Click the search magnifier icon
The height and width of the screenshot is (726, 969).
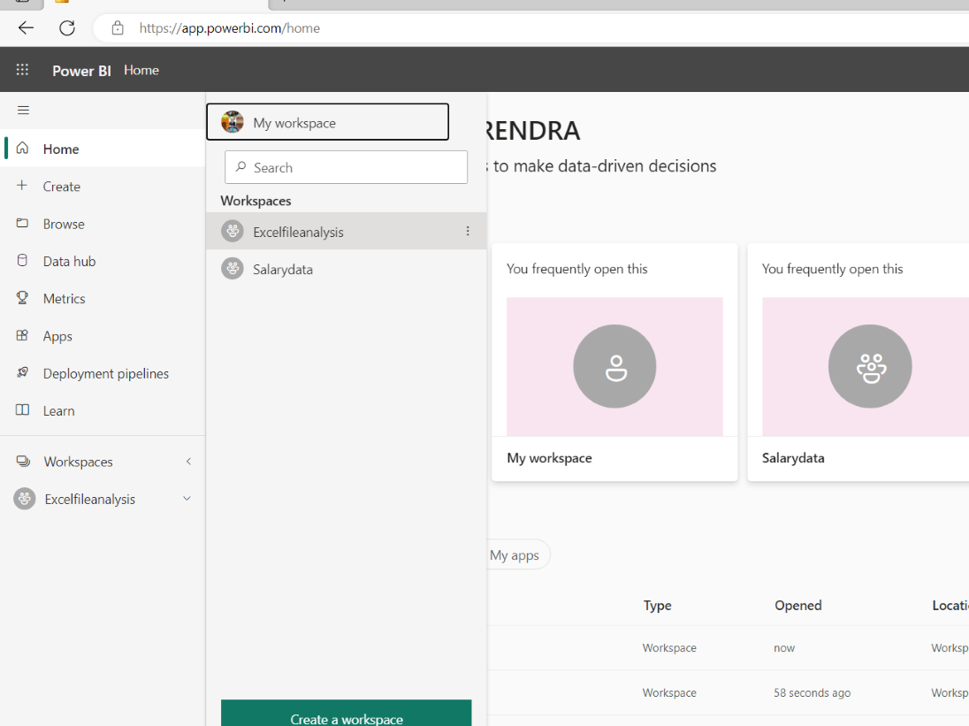(x=241, y=167)
